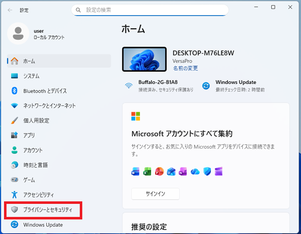
Task: Click the purple Clipchamp app icon
Action: point(219,171)
